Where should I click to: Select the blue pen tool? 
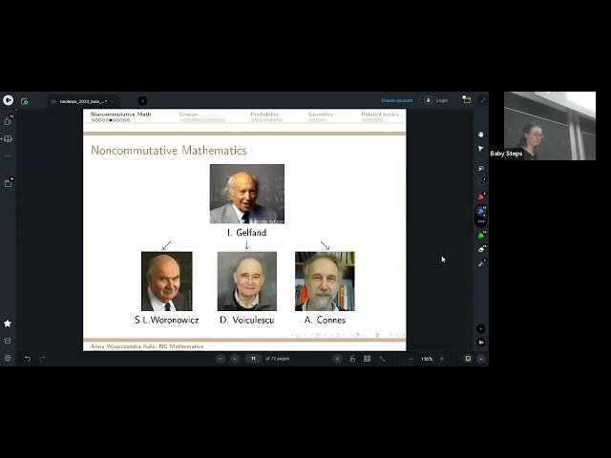tap(481, 211)
